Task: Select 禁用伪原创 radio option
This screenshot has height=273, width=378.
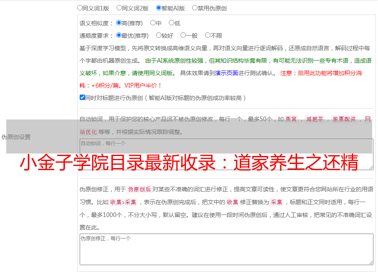Action: [195, 8]
